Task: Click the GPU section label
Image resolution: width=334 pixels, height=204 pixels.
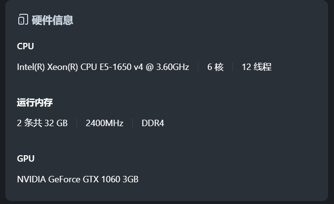Action: [x=26, y=159]
